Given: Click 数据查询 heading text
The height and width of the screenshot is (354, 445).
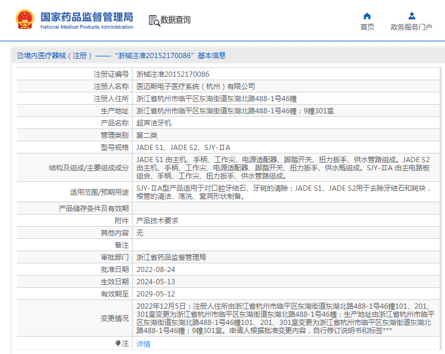Looking at the screenshot, I should click(176, 20).
